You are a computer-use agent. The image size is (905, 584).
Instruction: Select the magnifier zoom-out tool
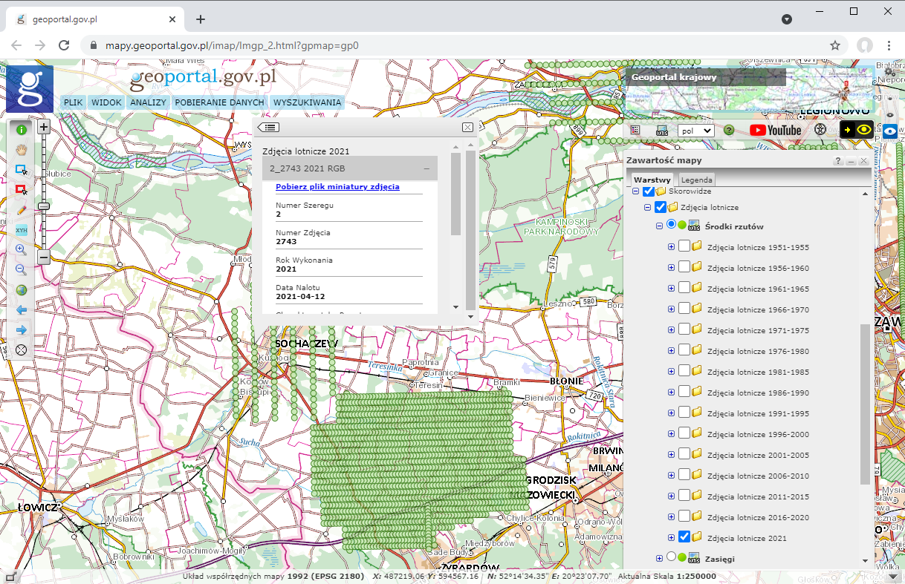22,270
